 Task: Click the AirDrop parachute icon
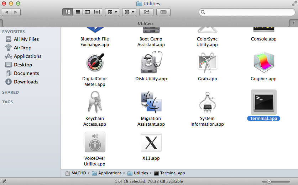click(8, 48)
